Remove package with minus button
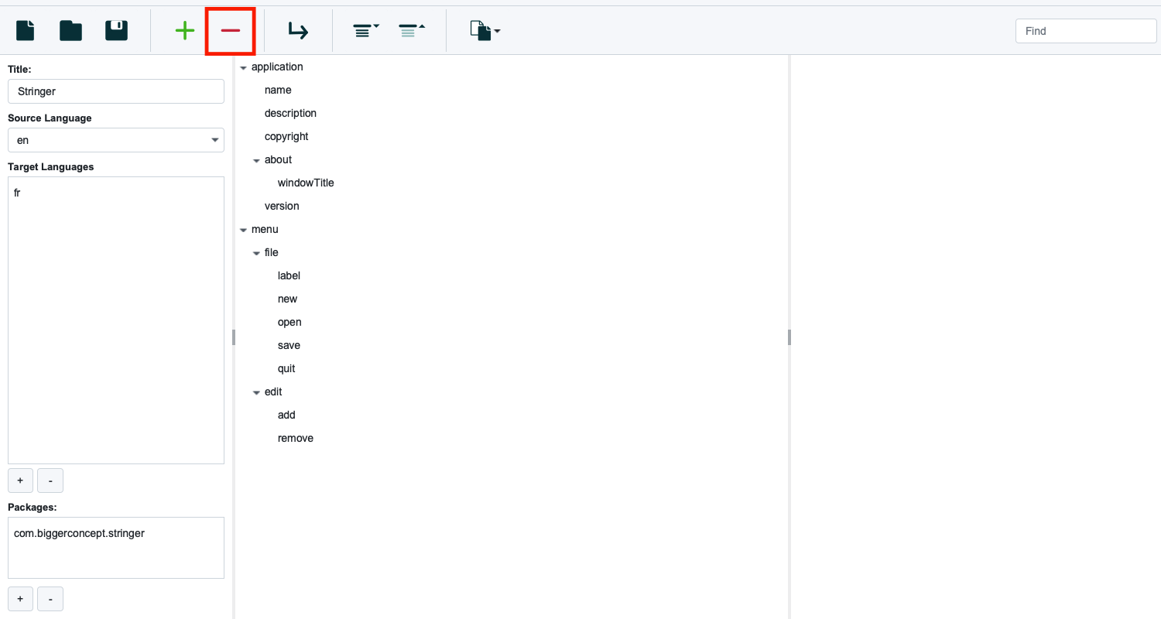 50,599
